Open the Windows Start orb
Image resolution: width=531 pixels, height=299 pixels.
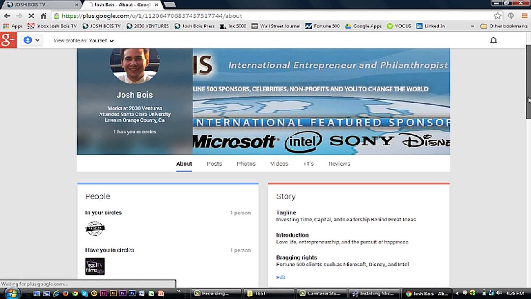[12, 293]
